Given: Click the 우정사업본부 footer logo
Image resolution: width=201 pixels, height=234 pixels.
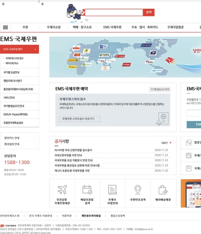Looking at the screenshot, I should point(8,226).
